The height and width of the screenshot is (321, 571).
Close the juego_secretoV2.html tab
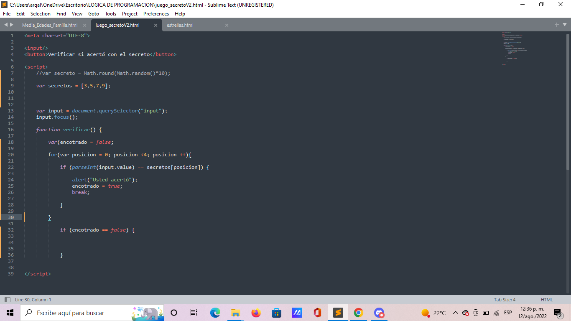point(155,25)
